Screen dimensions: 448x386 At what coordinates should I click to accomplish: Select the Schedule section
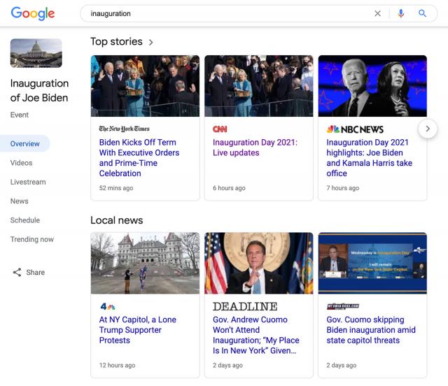tap(25, 220)
